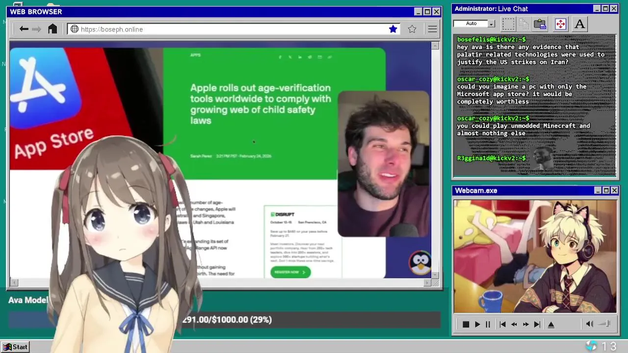Click the App Store photo thumbnail
Screen dimensions: 628x353
[x=86, y=108]
